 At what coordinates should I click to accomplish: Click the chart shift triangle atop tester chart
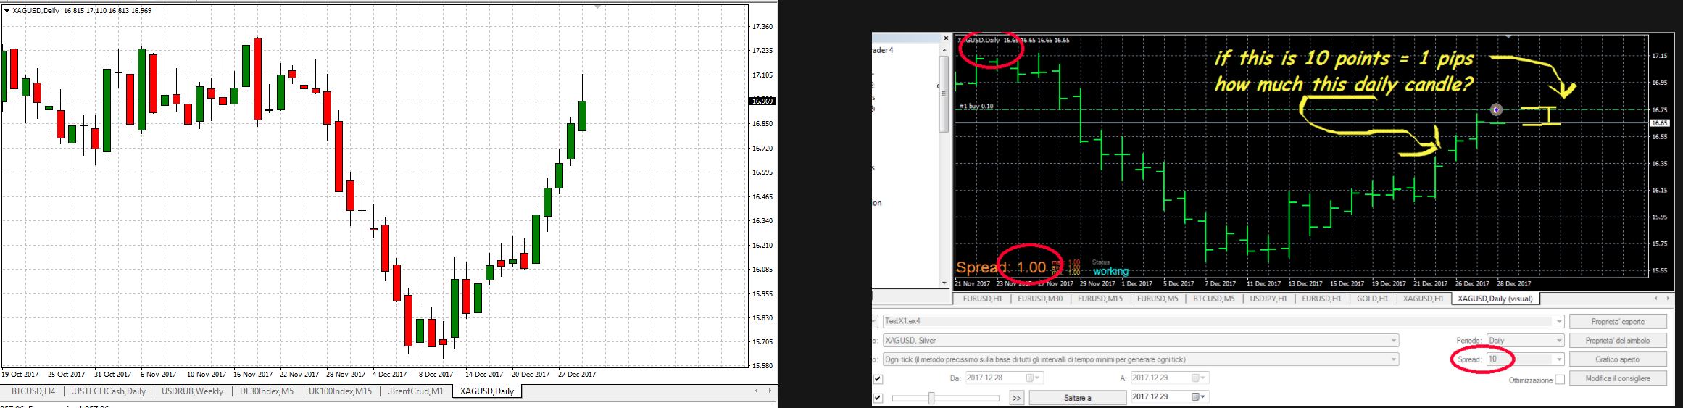point(1508,36)
